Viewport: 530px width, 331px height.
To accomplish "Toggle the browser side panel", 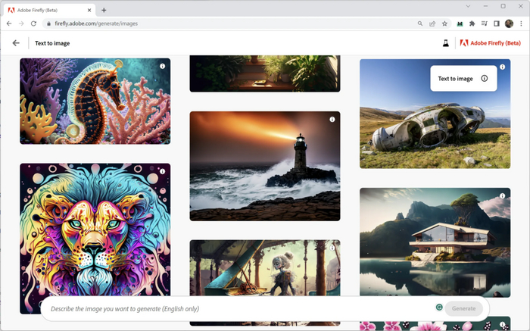I will coord(497,23).
